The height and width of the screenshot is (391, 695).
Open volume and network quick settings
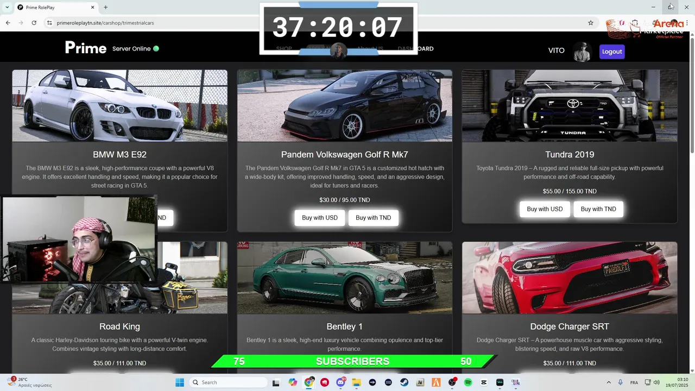click(x=652, y=382)
